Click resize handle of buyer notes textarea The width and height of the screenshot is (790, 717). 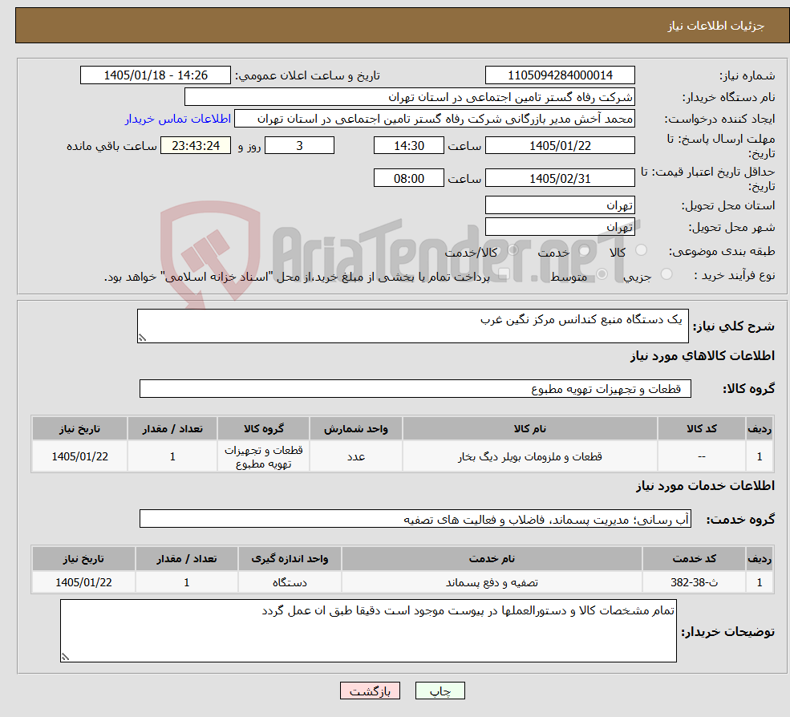tap(65, 657)
